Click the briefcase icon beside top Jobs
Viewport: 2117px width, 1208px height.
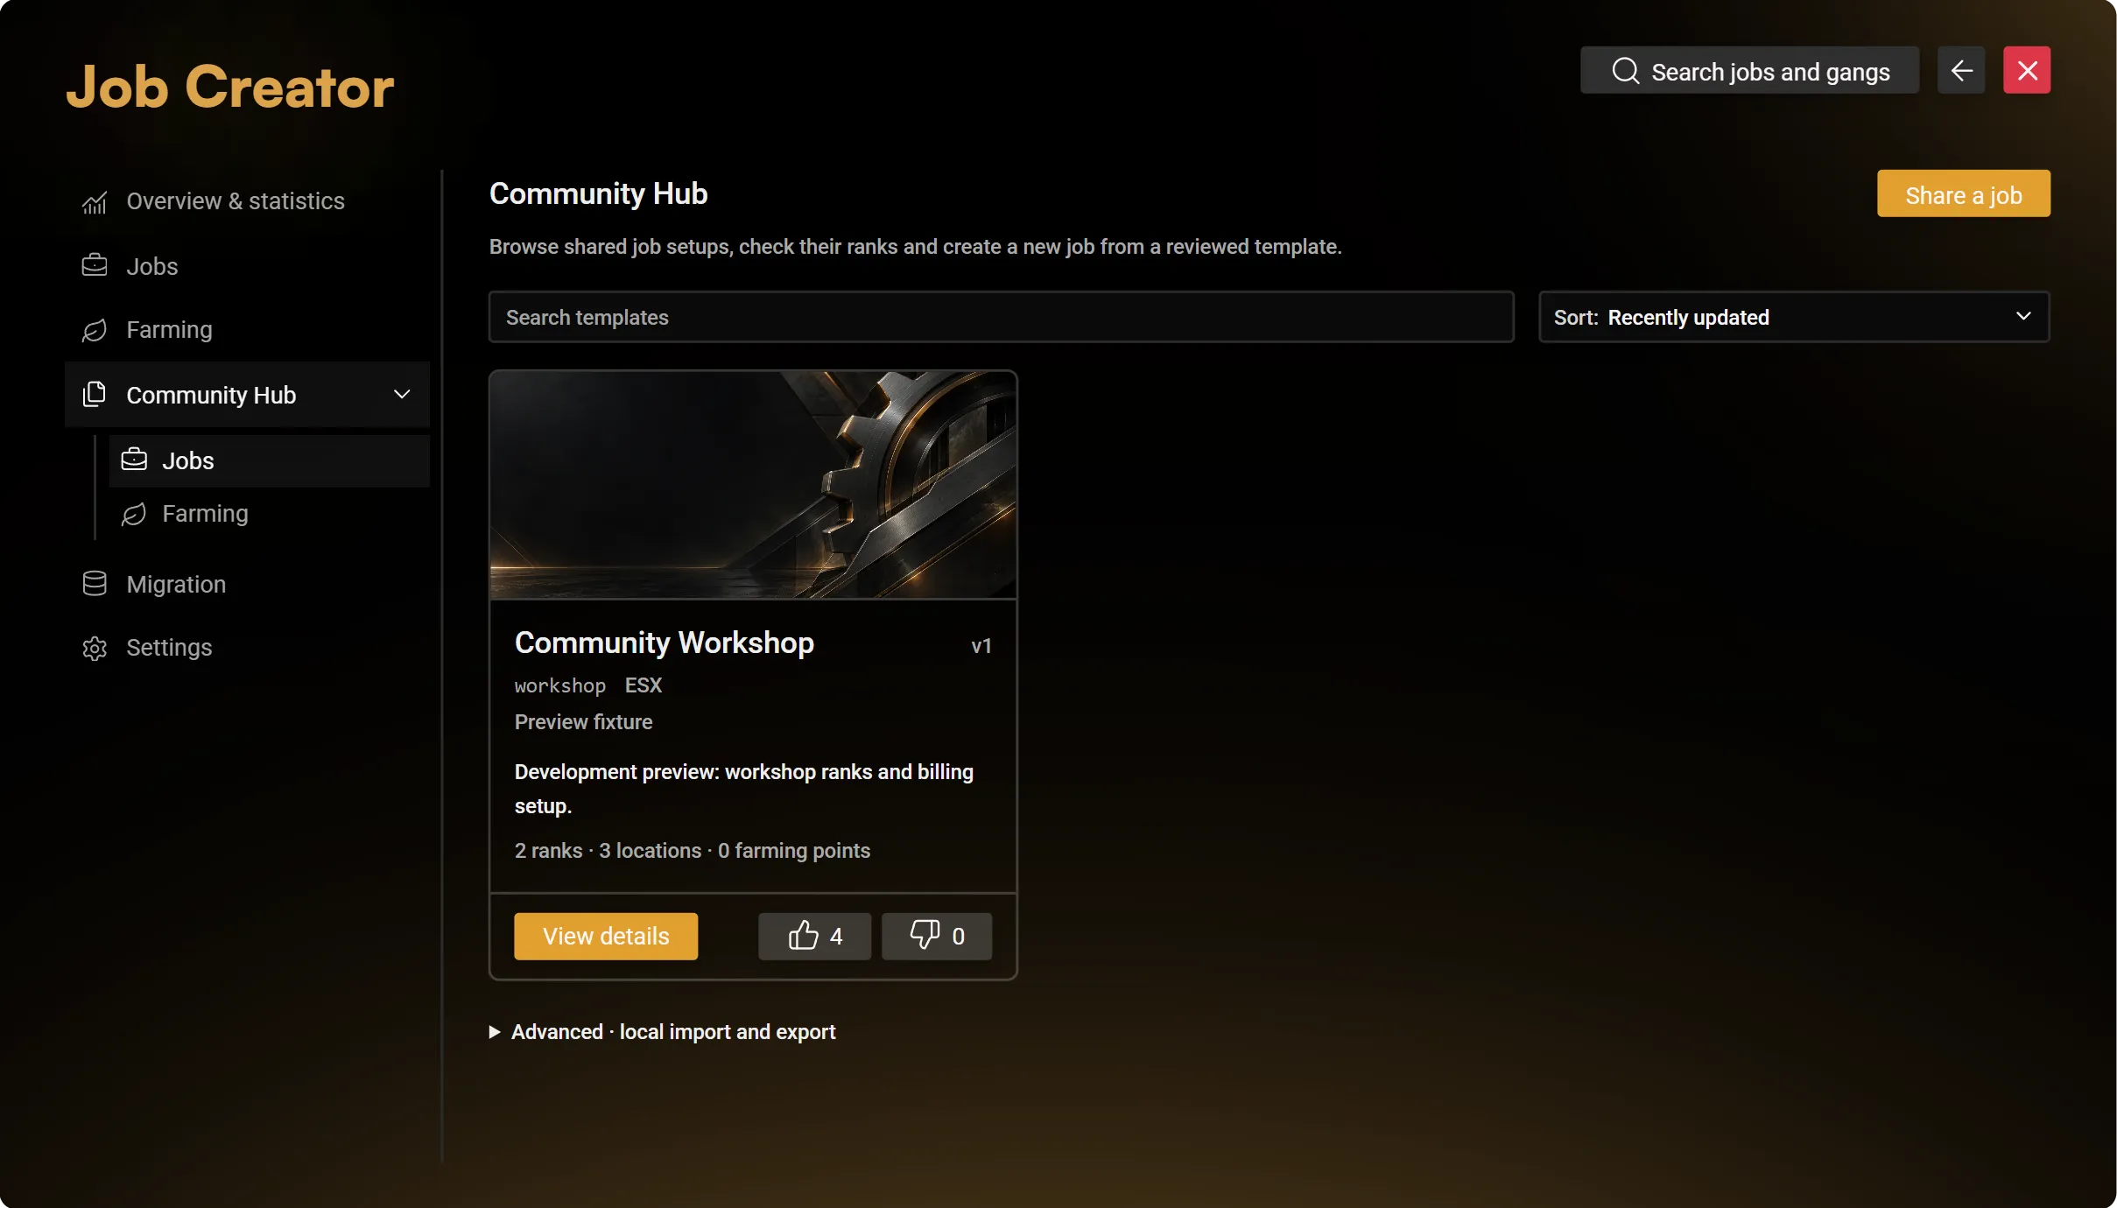(95, 265)
